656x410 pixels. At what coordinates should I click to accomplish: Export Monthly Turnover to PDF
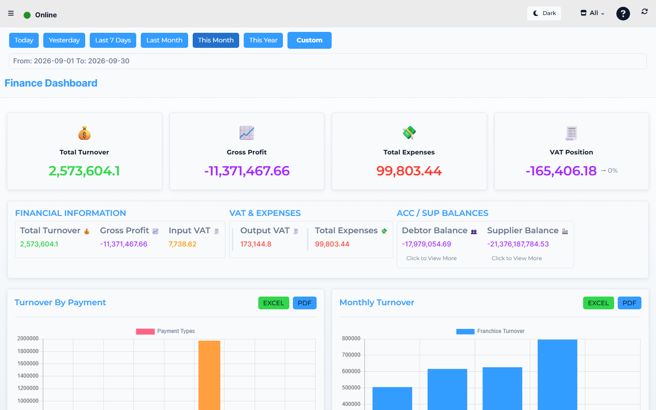click(x=630, y=303)
